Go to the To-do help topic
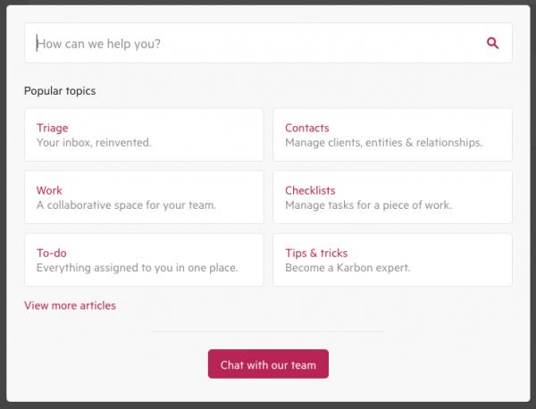 [x=51, y=253]
